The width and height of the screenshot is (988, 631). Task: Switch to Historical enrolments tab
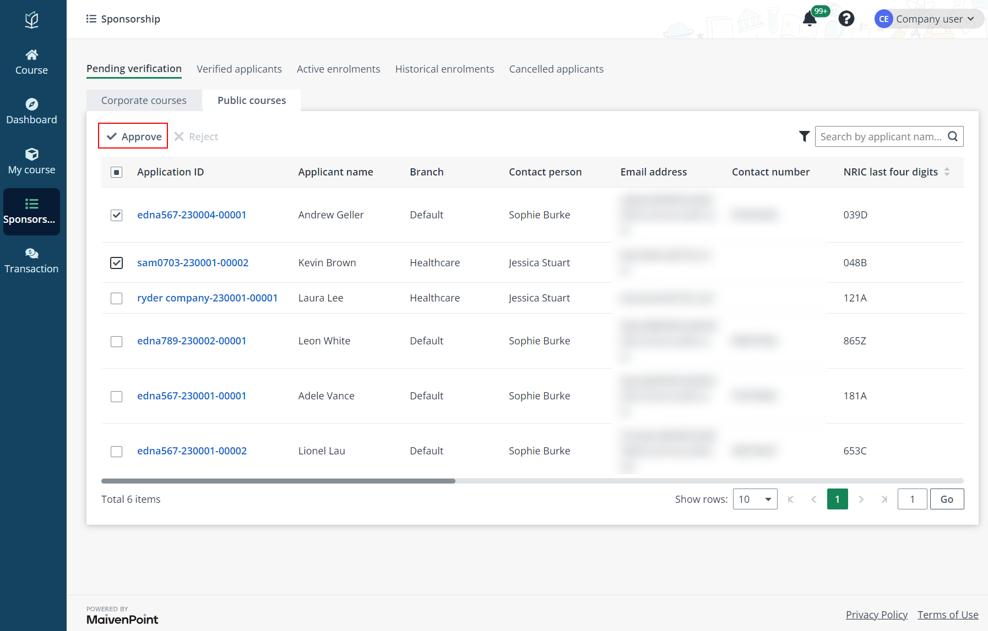click(x=444, y=69)
